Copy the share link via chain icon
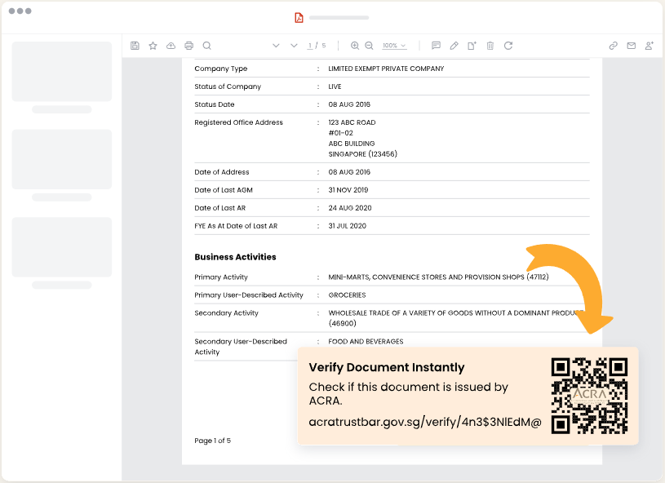The width and height of the screenshot is (665, 483). tap(613, 46)
